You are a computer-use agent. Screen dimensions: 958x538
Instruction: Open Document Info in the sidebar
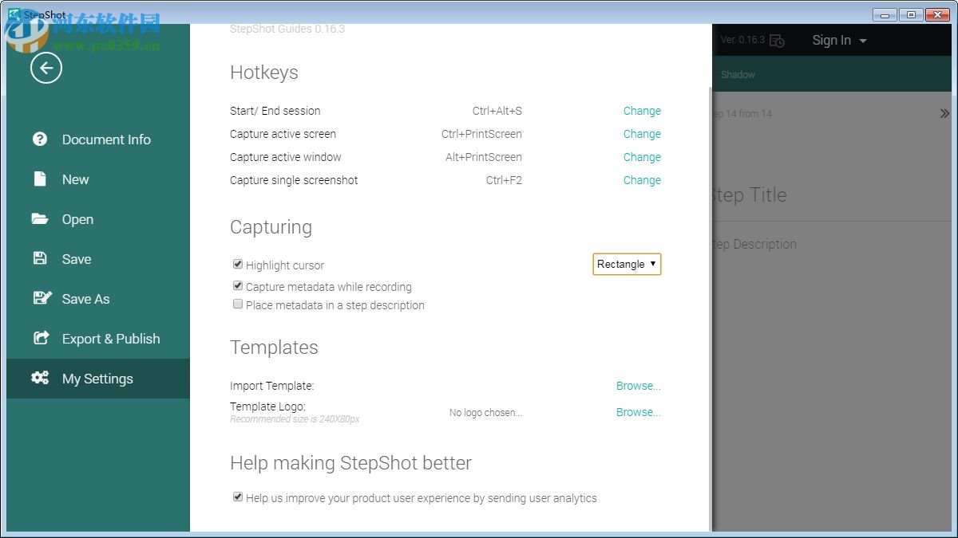tap(98, 139)
